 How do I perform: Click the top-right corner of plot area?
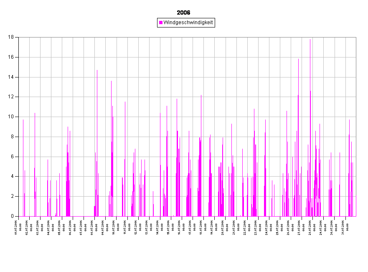coord(356,37)
